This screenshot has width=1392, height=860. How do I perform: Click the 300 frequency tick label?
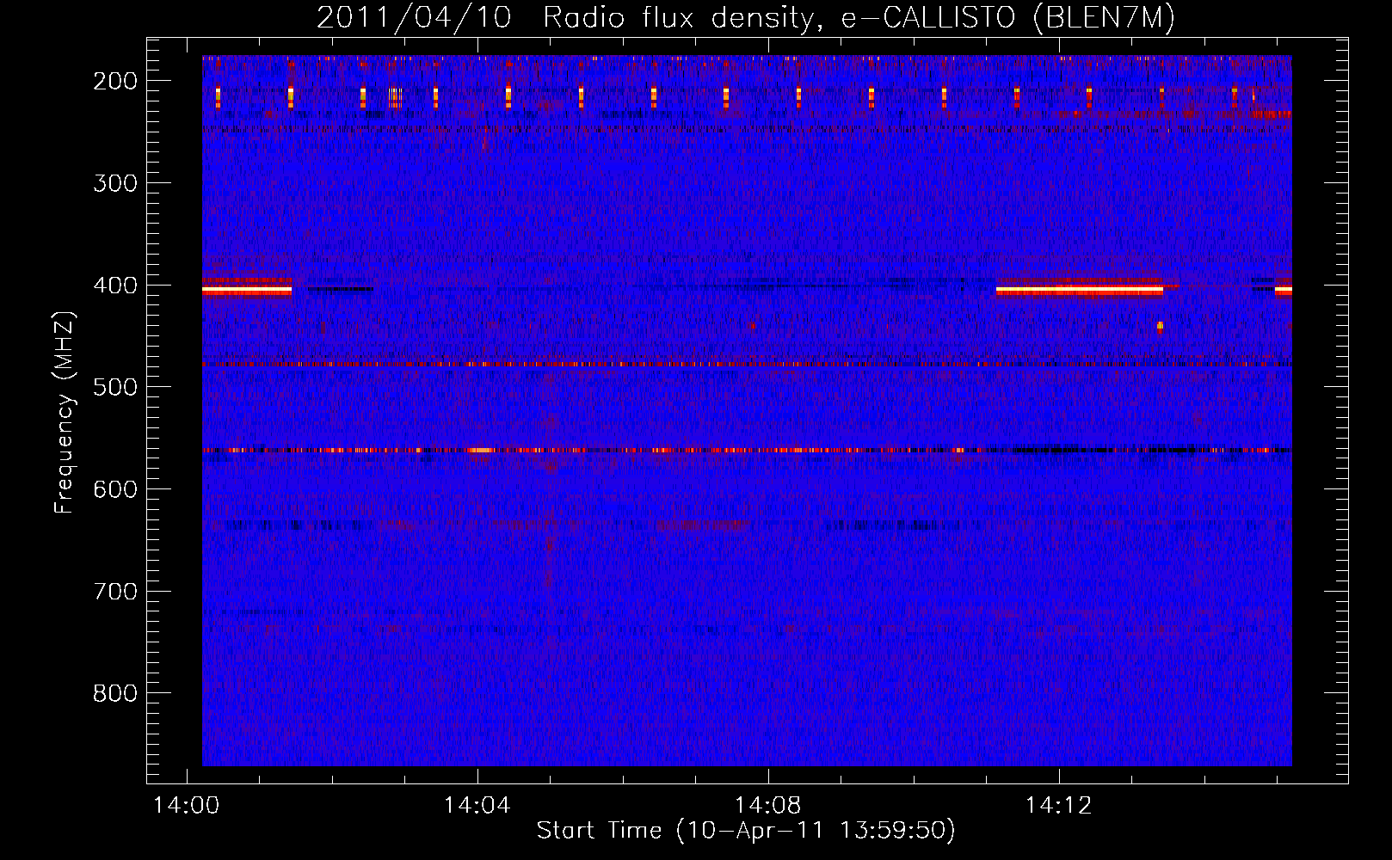click(x=114, y=183)
